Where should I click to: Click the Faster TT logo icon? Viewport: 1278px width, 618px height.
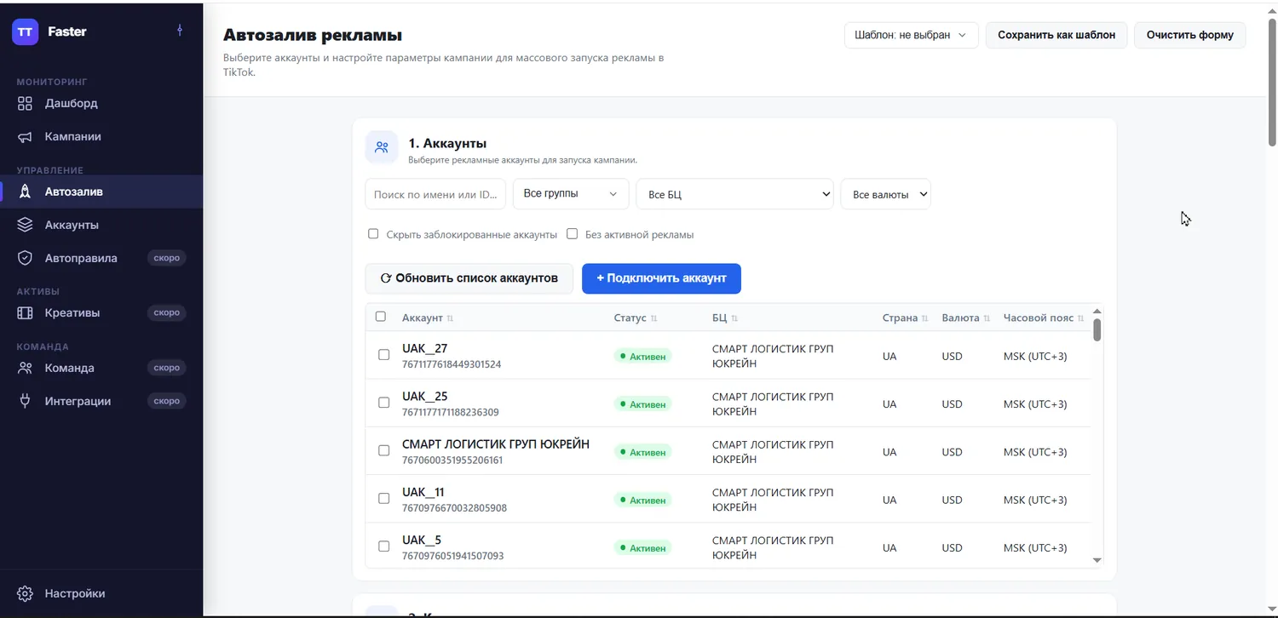26,31
